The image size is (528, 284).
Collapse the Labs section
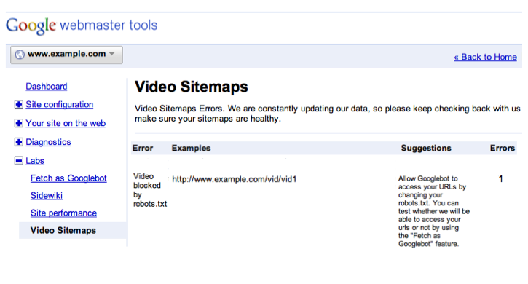[x=19, y=161]
